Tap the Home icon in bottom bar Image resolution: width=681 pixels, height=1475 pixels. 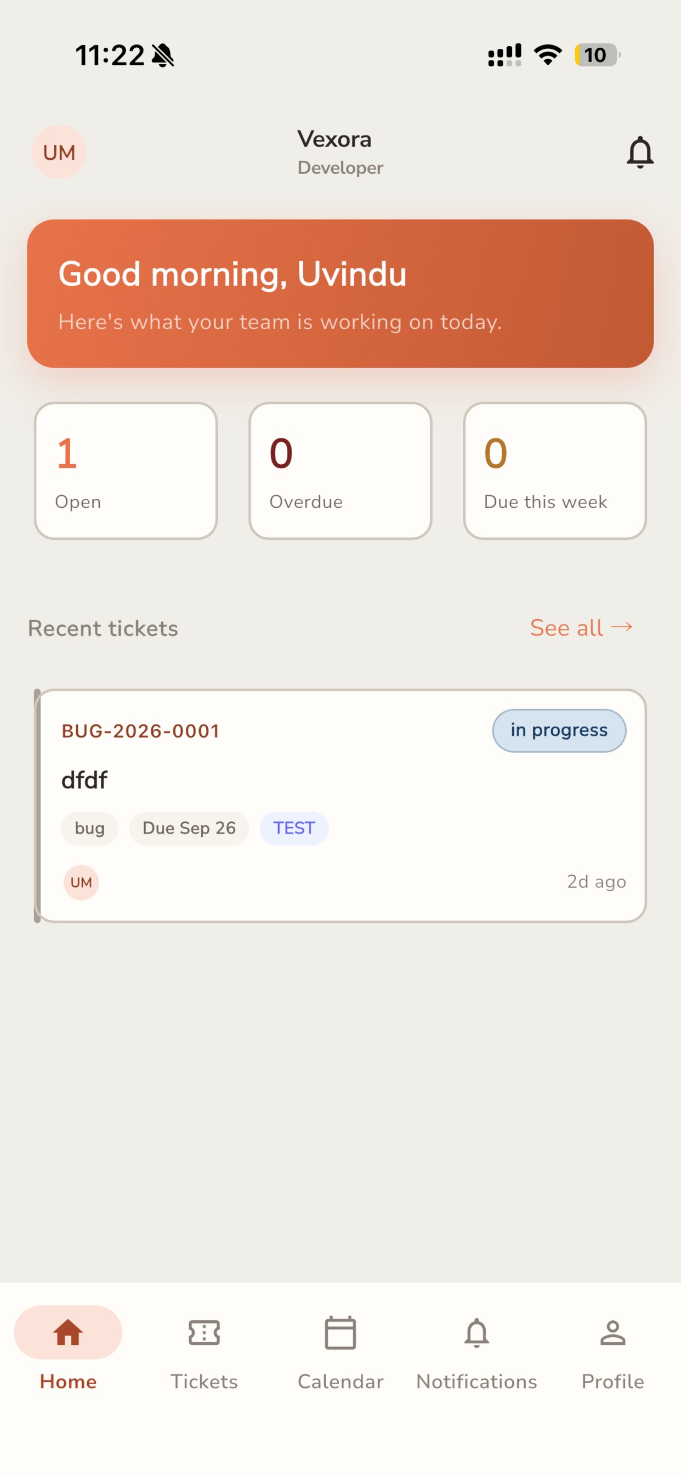(x=68, y=1332)
